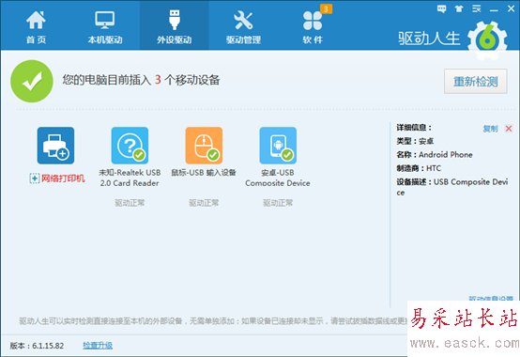Click the green checkmark status icon
The width and height of the screenshot is (520, 357).
coord(32,82)
